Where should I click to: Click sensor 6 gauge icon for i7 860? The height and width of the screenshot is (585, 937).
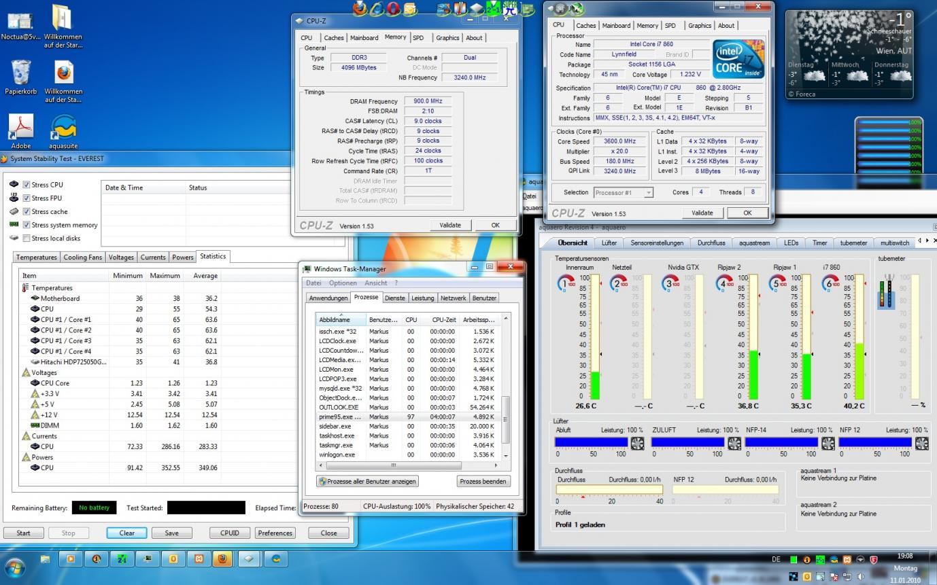click(830, 283)
